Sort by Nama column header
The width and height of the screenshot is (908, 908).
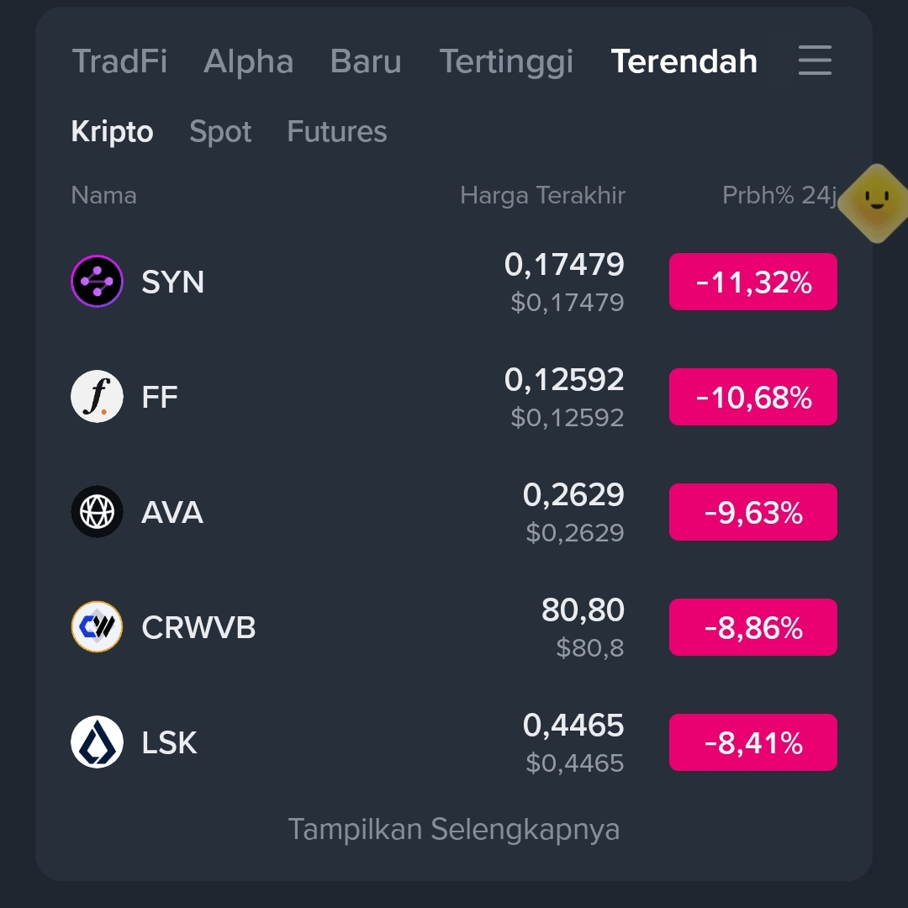(103, 196)
